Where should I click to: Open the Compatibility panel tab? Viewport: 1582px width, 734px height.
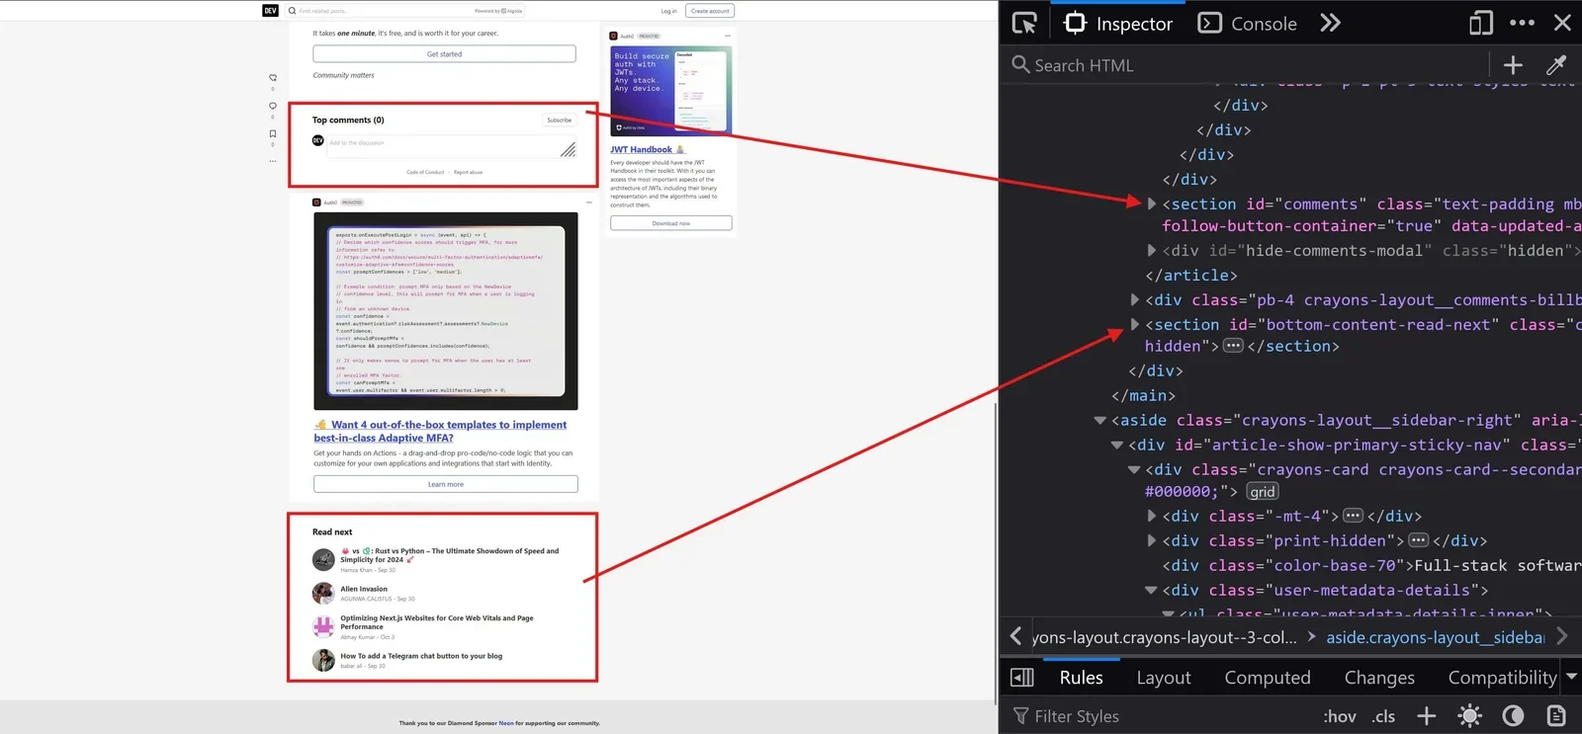pos(1502,678)
